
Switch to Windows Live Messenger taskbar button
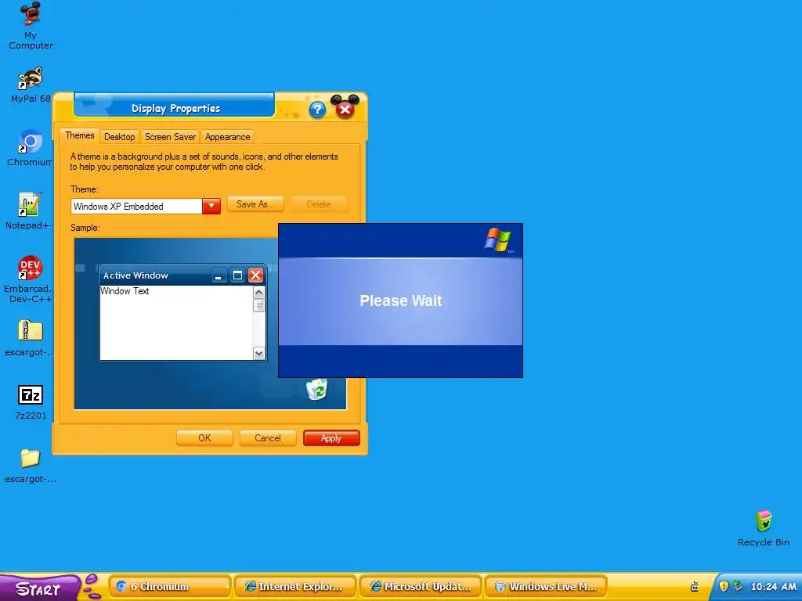[546, 586]
